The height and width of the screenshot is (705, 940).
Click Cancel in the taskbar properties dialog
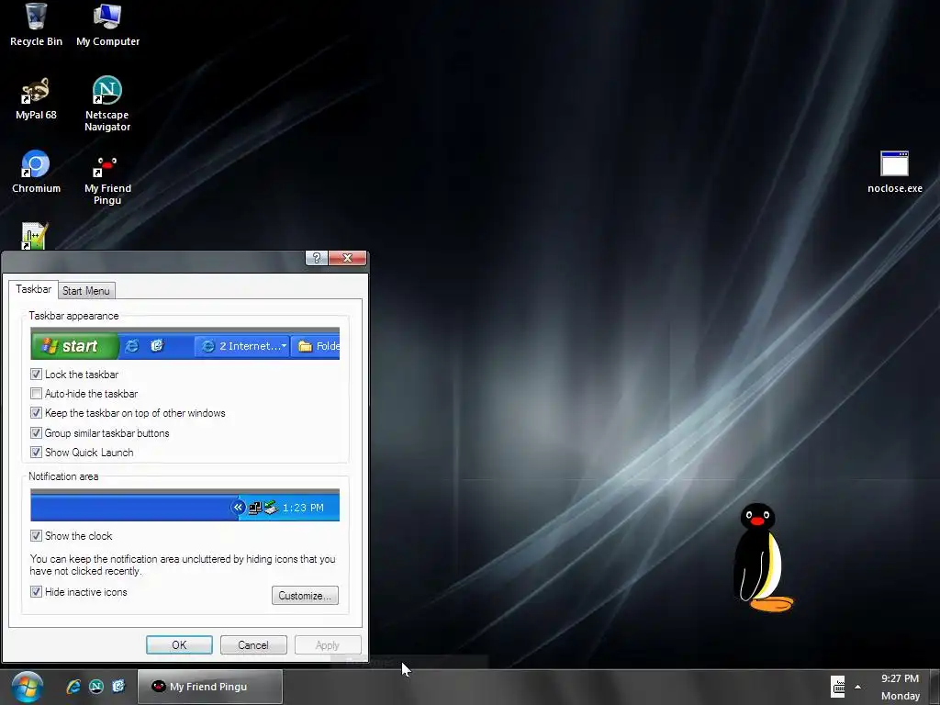coord(253,645)
